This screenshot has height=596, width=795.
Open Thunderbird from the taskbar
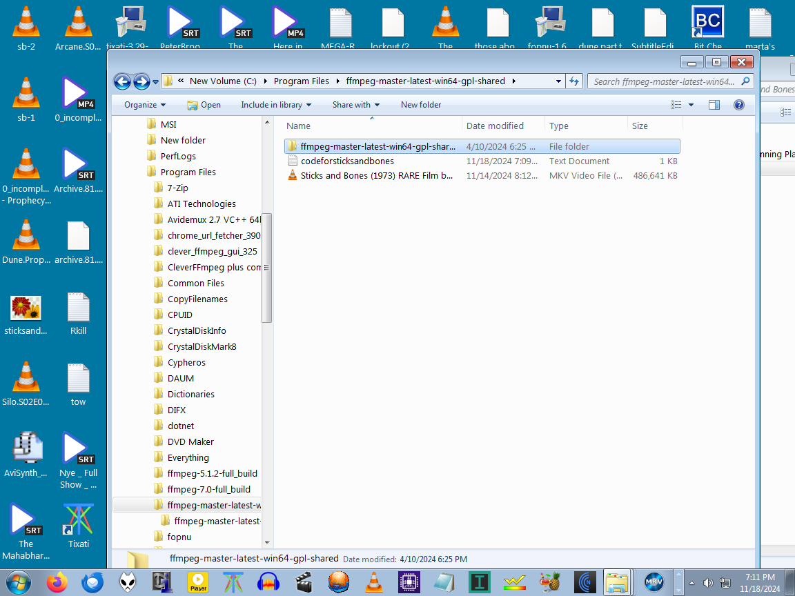pos(92,582)
